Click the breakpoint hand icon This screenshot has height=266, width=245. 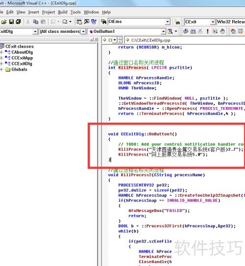pos(222,31)
